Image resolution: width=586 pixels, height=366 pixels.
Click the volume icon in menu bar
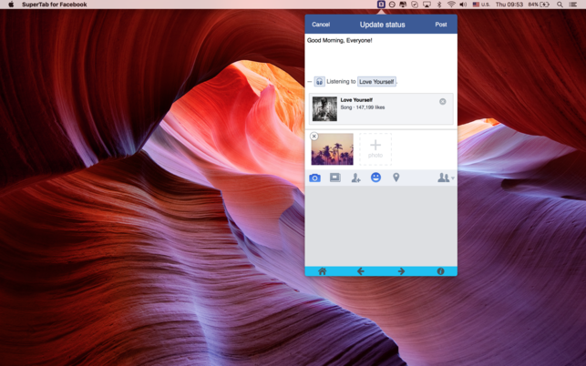tap(463, 5)
